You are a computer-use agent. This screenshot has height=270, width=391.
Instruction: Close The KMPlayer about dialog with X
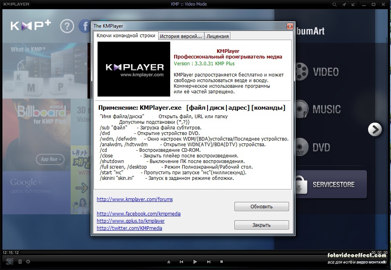click(x=290, y=26)
